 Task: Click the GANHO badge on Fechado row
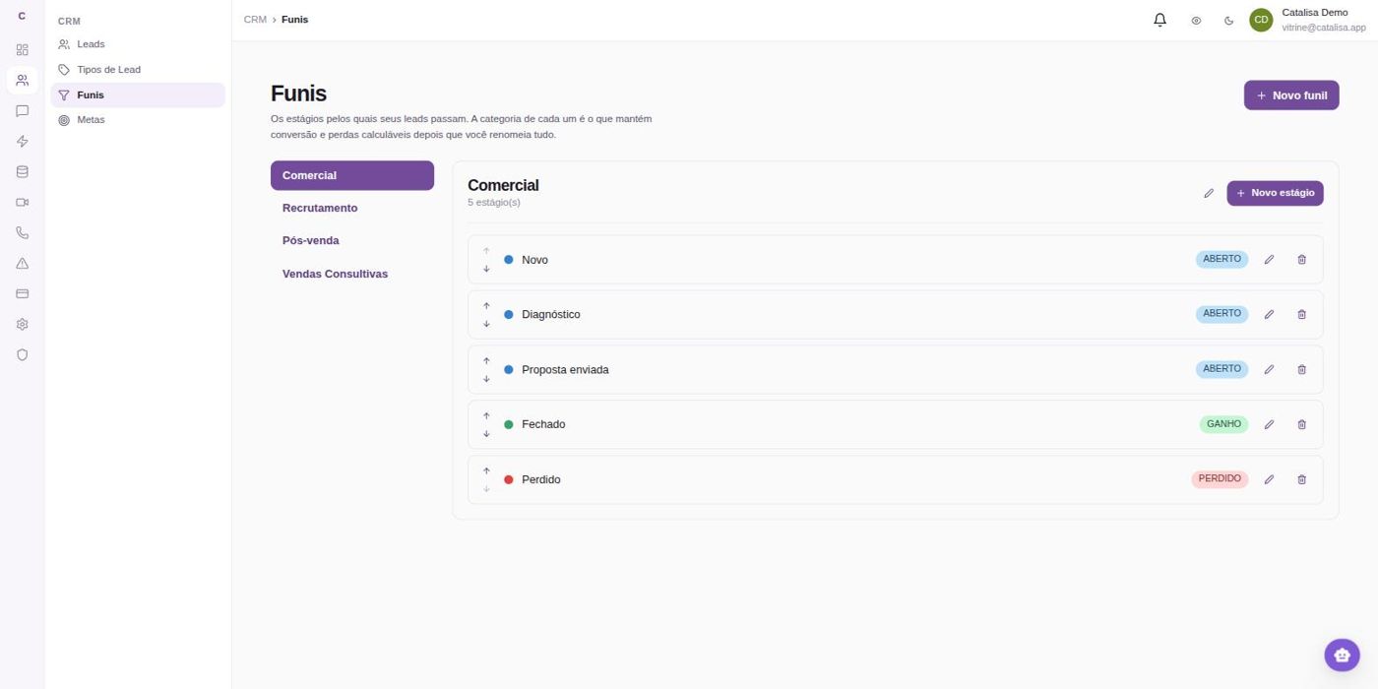click(1223, 425)
